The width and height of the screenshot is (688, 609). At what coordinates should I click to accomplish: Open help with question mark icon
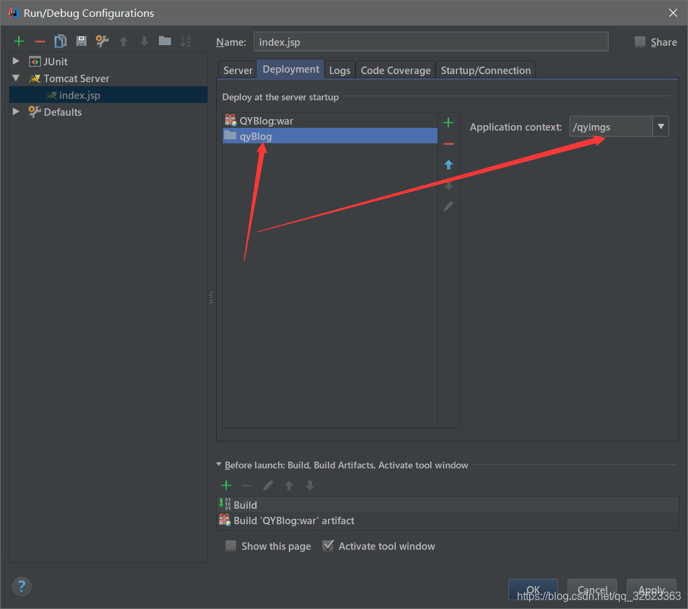(x=22, y=586)
